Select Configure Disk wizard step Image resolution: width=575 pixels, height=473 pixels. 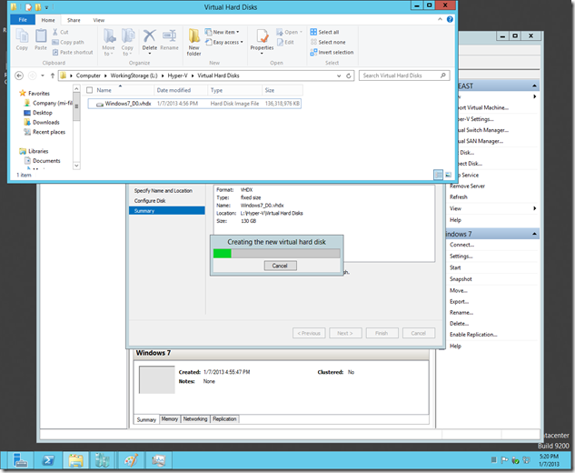(150, 201)
